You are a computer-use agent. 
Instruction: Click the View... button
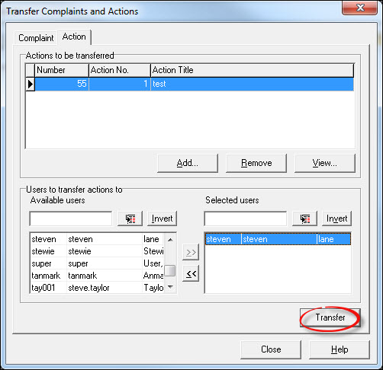tap(325, 163)
